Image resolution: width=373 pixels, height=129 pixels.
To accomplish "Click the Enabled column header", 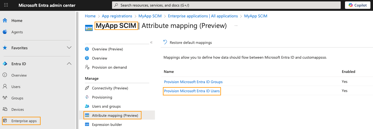I will pos(348,71).
